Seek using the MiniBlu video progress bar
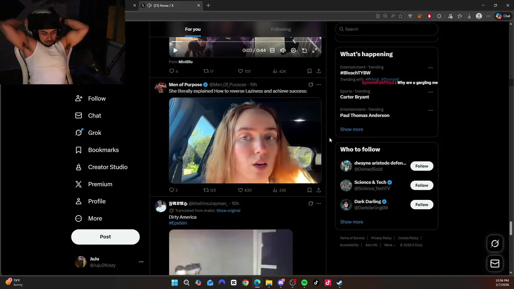The width and height of the screenshot is (514, 289). 245,41
